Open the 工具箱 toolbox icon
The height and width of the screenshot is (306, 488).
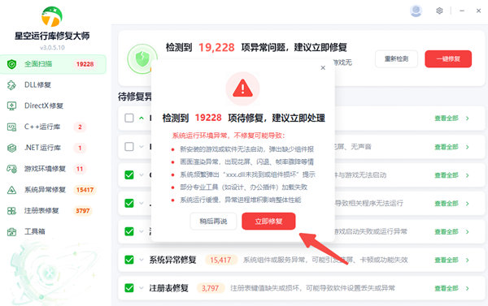[x=11, y=232]
